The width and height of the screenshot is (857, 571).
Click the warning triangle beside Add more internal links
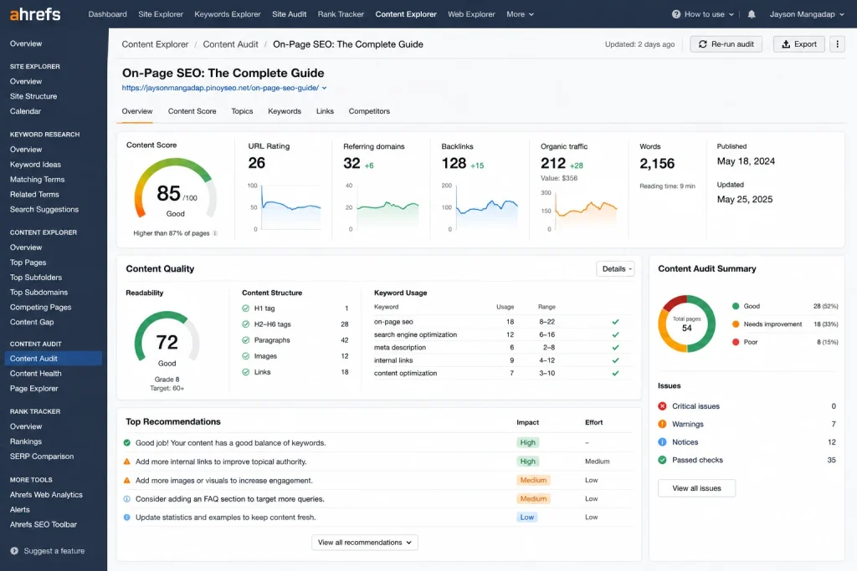[127, 461]
